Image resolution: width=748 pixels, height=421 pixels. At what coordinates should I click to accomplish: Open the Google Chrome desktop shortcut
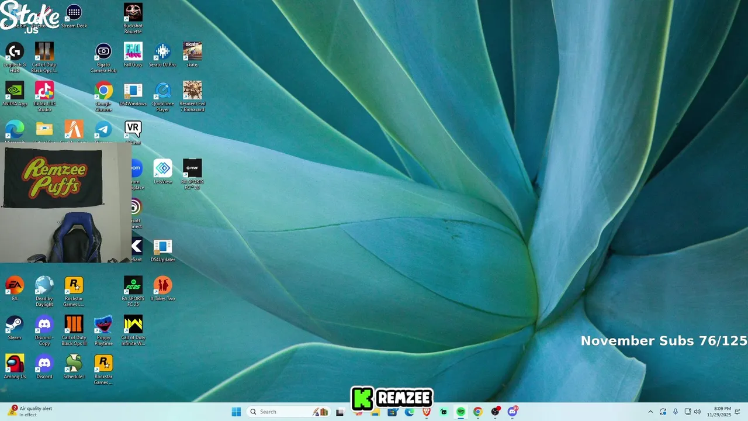(x=103, y=96)
